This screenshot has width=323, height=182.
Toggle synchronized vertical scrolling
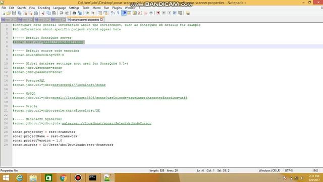(100, 13)
